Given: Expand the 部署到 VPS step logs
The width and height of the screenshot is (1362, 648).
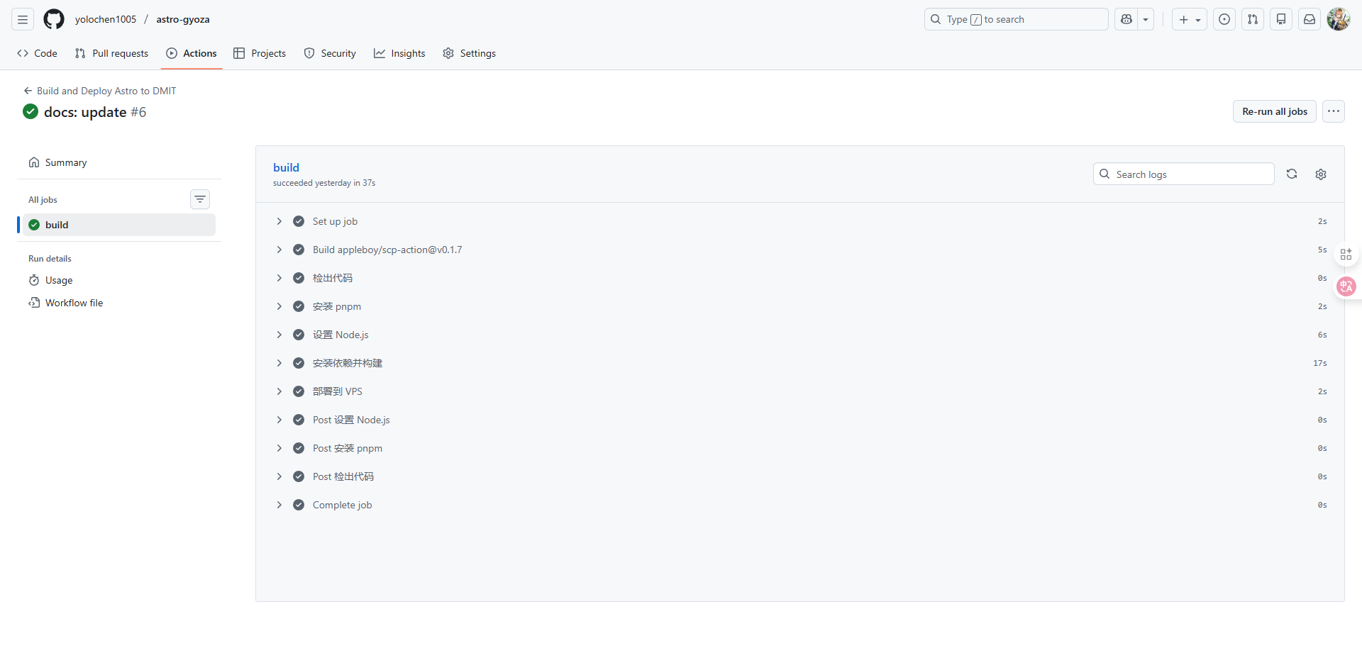Looking at the screenshot, I should point(279,391).
